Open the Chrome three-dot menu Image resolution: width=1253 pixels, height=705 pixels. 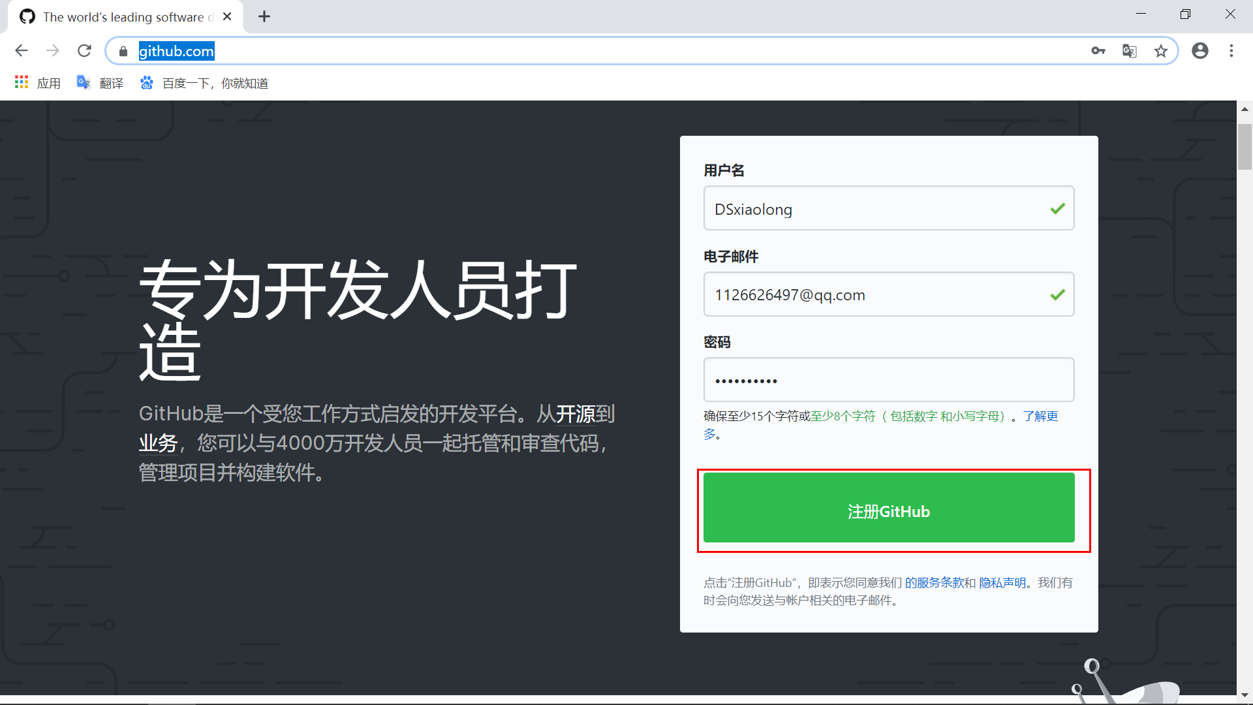1231,51
